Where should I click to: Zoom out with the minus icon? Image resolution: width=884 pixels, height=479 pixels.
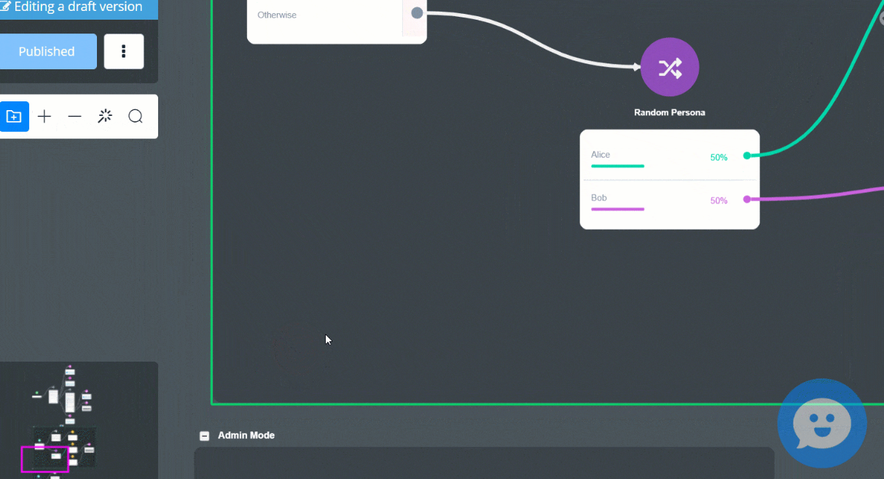[x=74, y=117]
